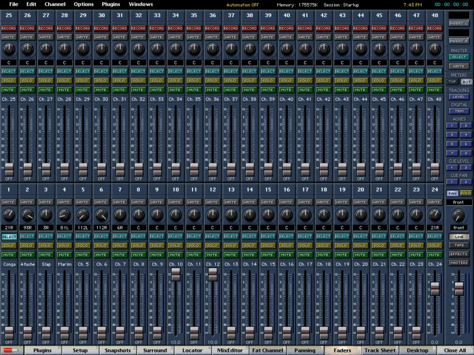Arm RECORD on channel 25
Viewport: 474px width, 355px height.
click(9, 28)
